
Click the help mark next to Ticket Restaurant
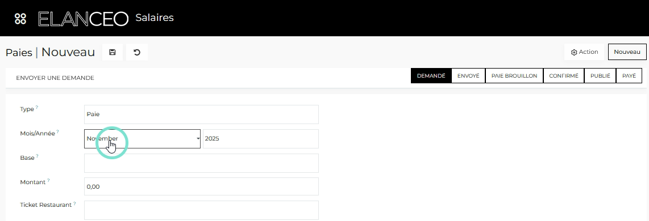coord(74,203)
